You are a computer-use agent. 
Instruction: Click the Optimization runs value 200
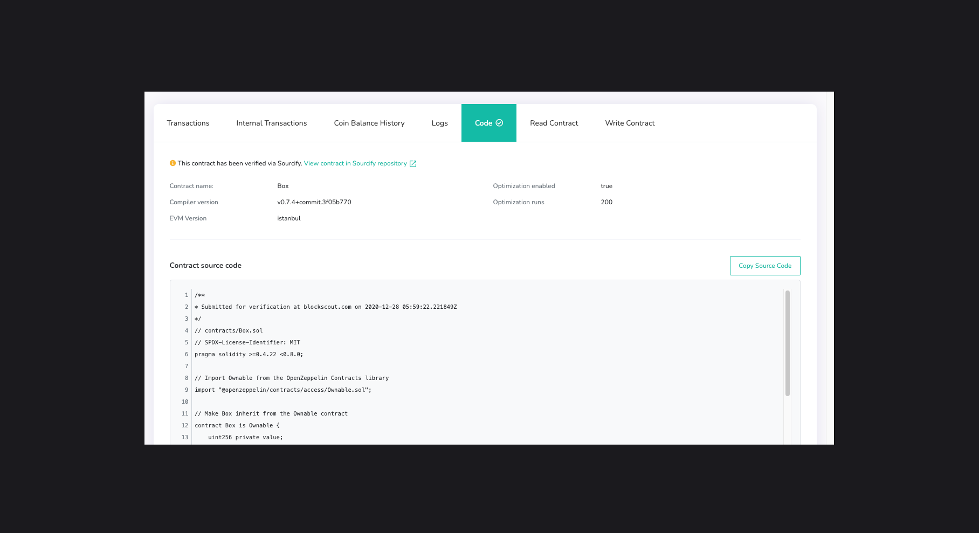coord(606,202)
